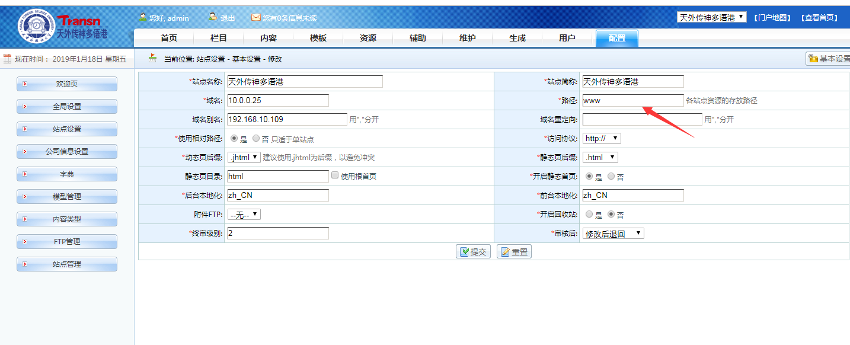Switch to the 用户 tab
Screen dimensions: 850x345
coord(567,38)
